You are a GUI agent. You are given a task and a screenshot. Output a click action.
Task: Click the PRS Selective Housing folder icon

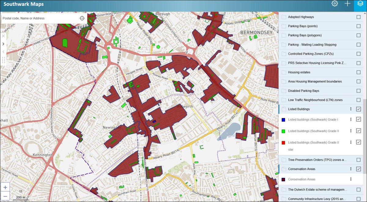pyautogui.click(x=284, y=63)
